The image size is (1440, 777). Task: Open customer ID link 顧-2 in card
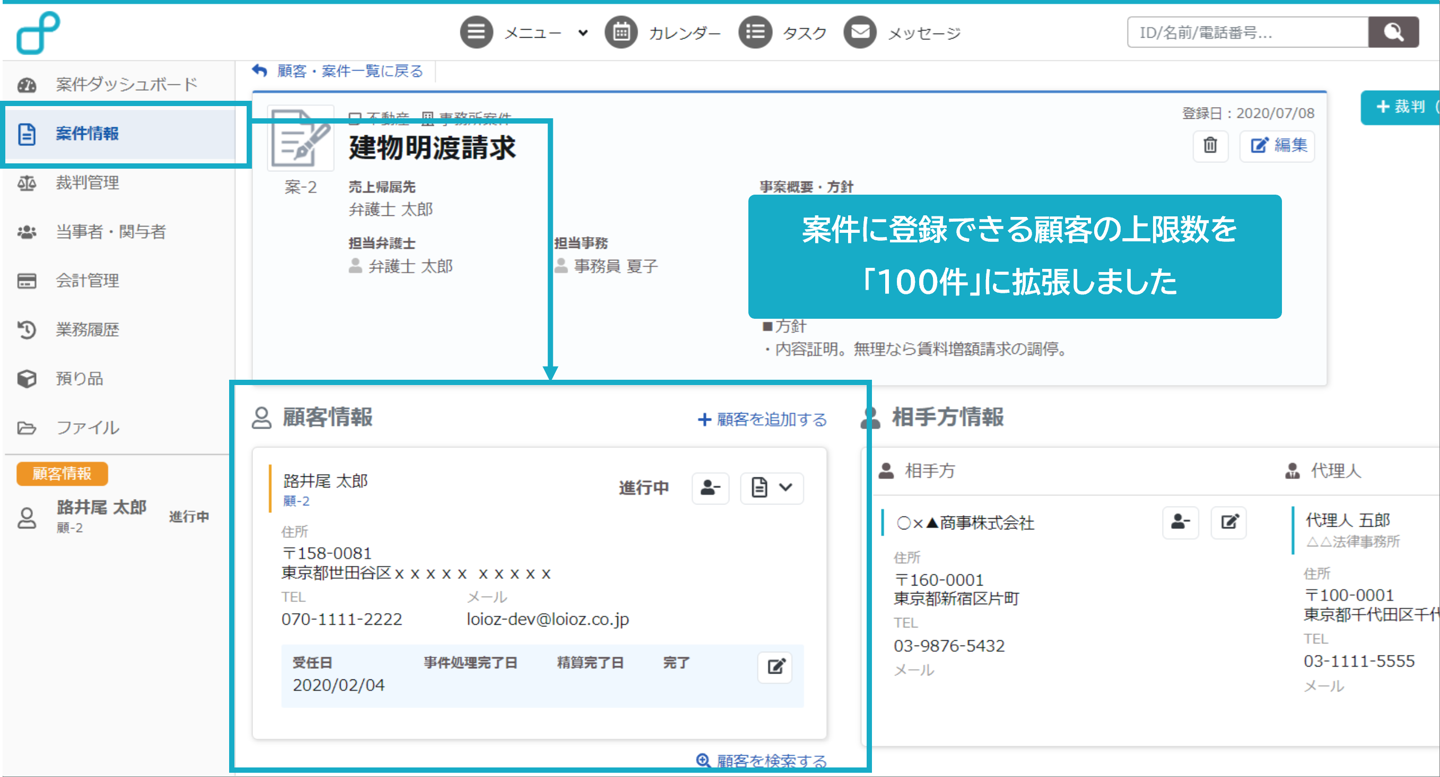(x=296, y=501)
